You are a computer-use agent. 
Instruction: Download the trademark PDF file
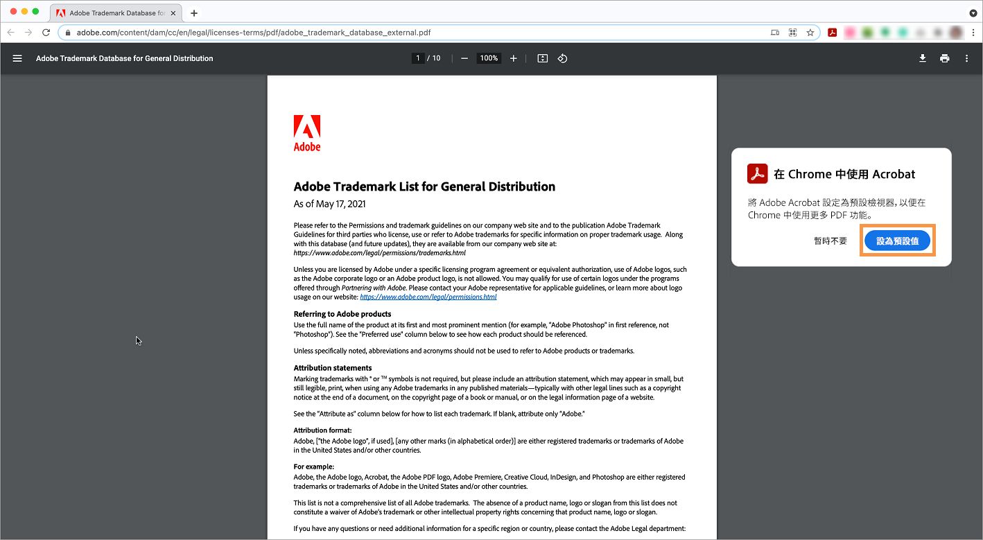pyautogui.click(x=922, y=58)
